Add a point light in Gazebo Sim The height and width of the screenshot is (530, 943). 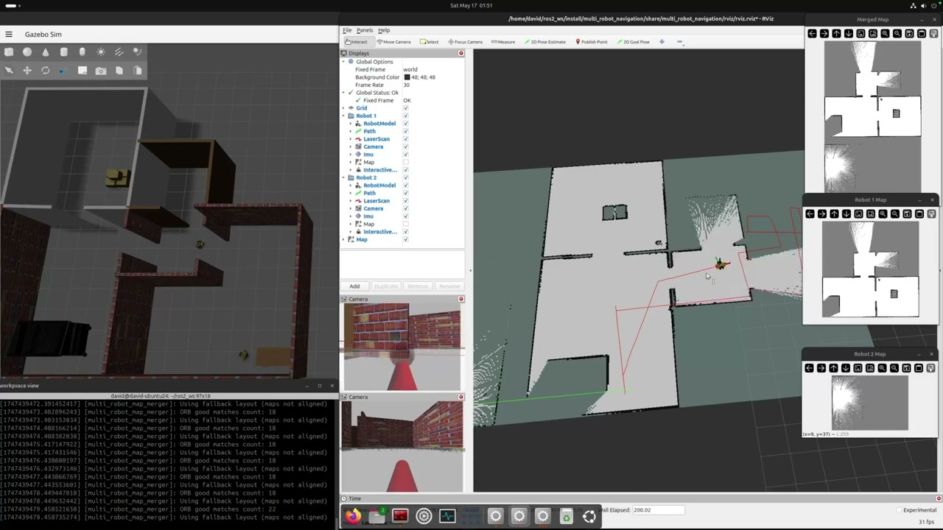[101, 52]
